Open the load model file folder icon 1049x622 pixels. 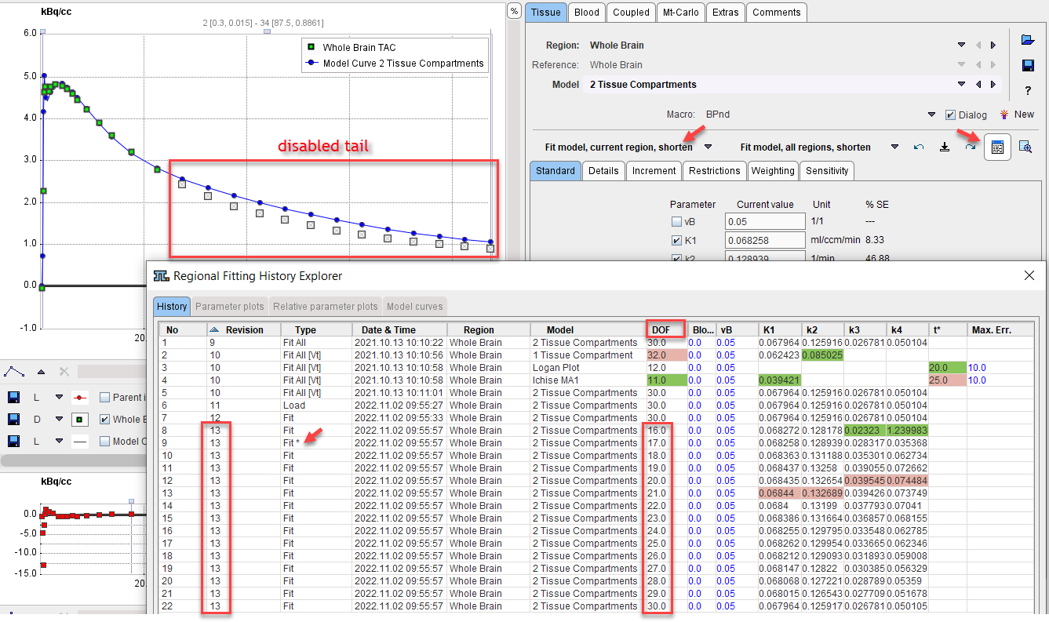[1028, 40]
